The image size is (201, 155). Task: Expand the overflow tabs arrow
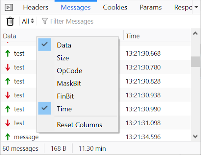[196, 7]
